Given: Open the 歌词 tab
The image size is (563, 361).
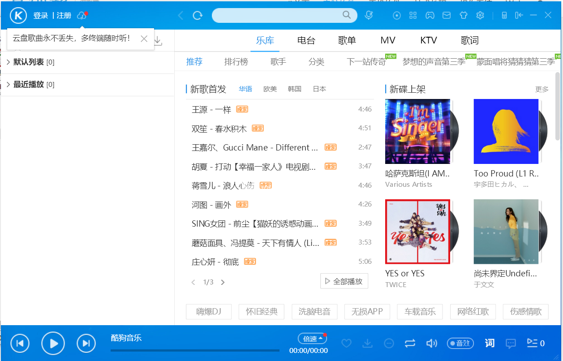Looking at the screenshot, I should (x=470, y=40).
